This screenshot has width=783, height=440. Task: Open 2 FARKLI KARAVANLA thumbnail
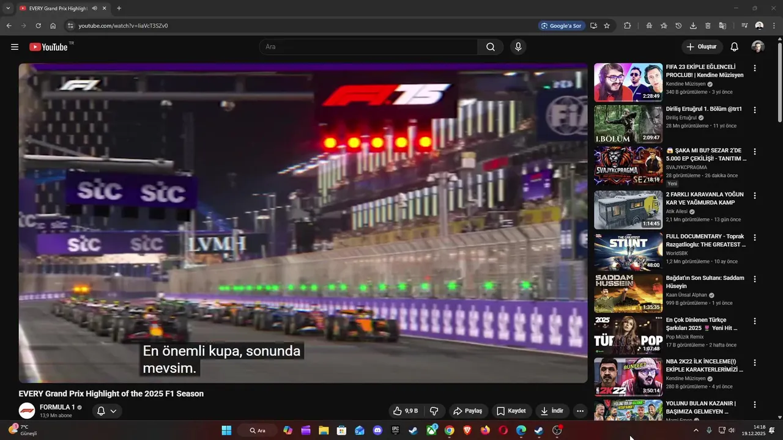click(x=628, y=210)
